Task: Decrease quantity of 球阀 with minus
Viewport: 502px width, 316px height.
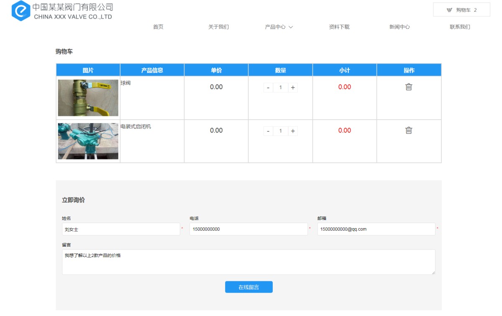Action: (x=268, y=87)
